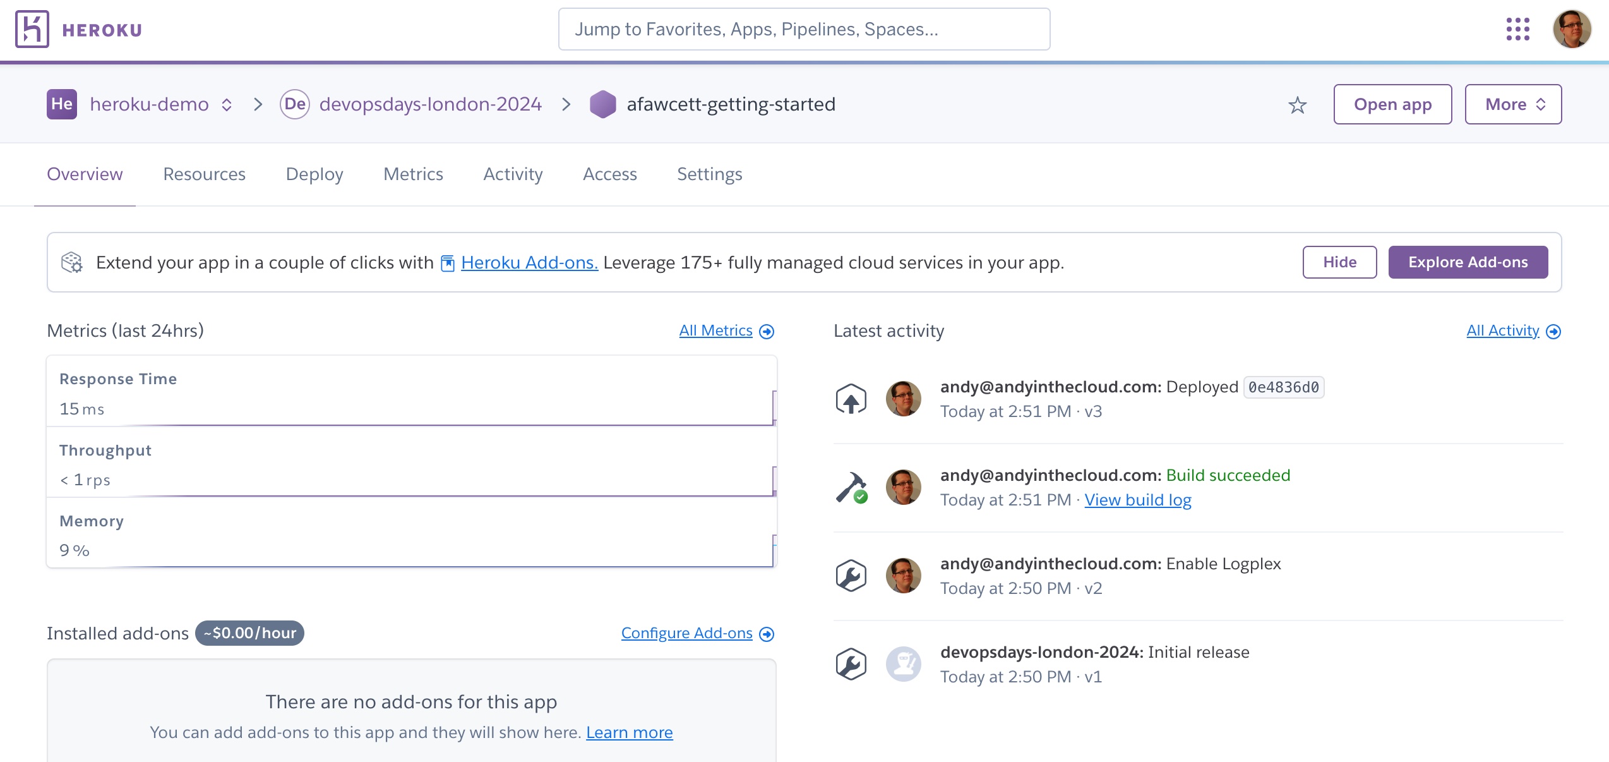Favorite this app with the star icon

tap(1298, 105)
